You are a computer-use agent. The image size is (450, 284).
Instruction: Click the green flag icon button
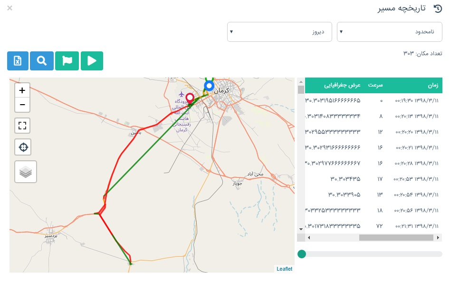[x=67, y=61]
